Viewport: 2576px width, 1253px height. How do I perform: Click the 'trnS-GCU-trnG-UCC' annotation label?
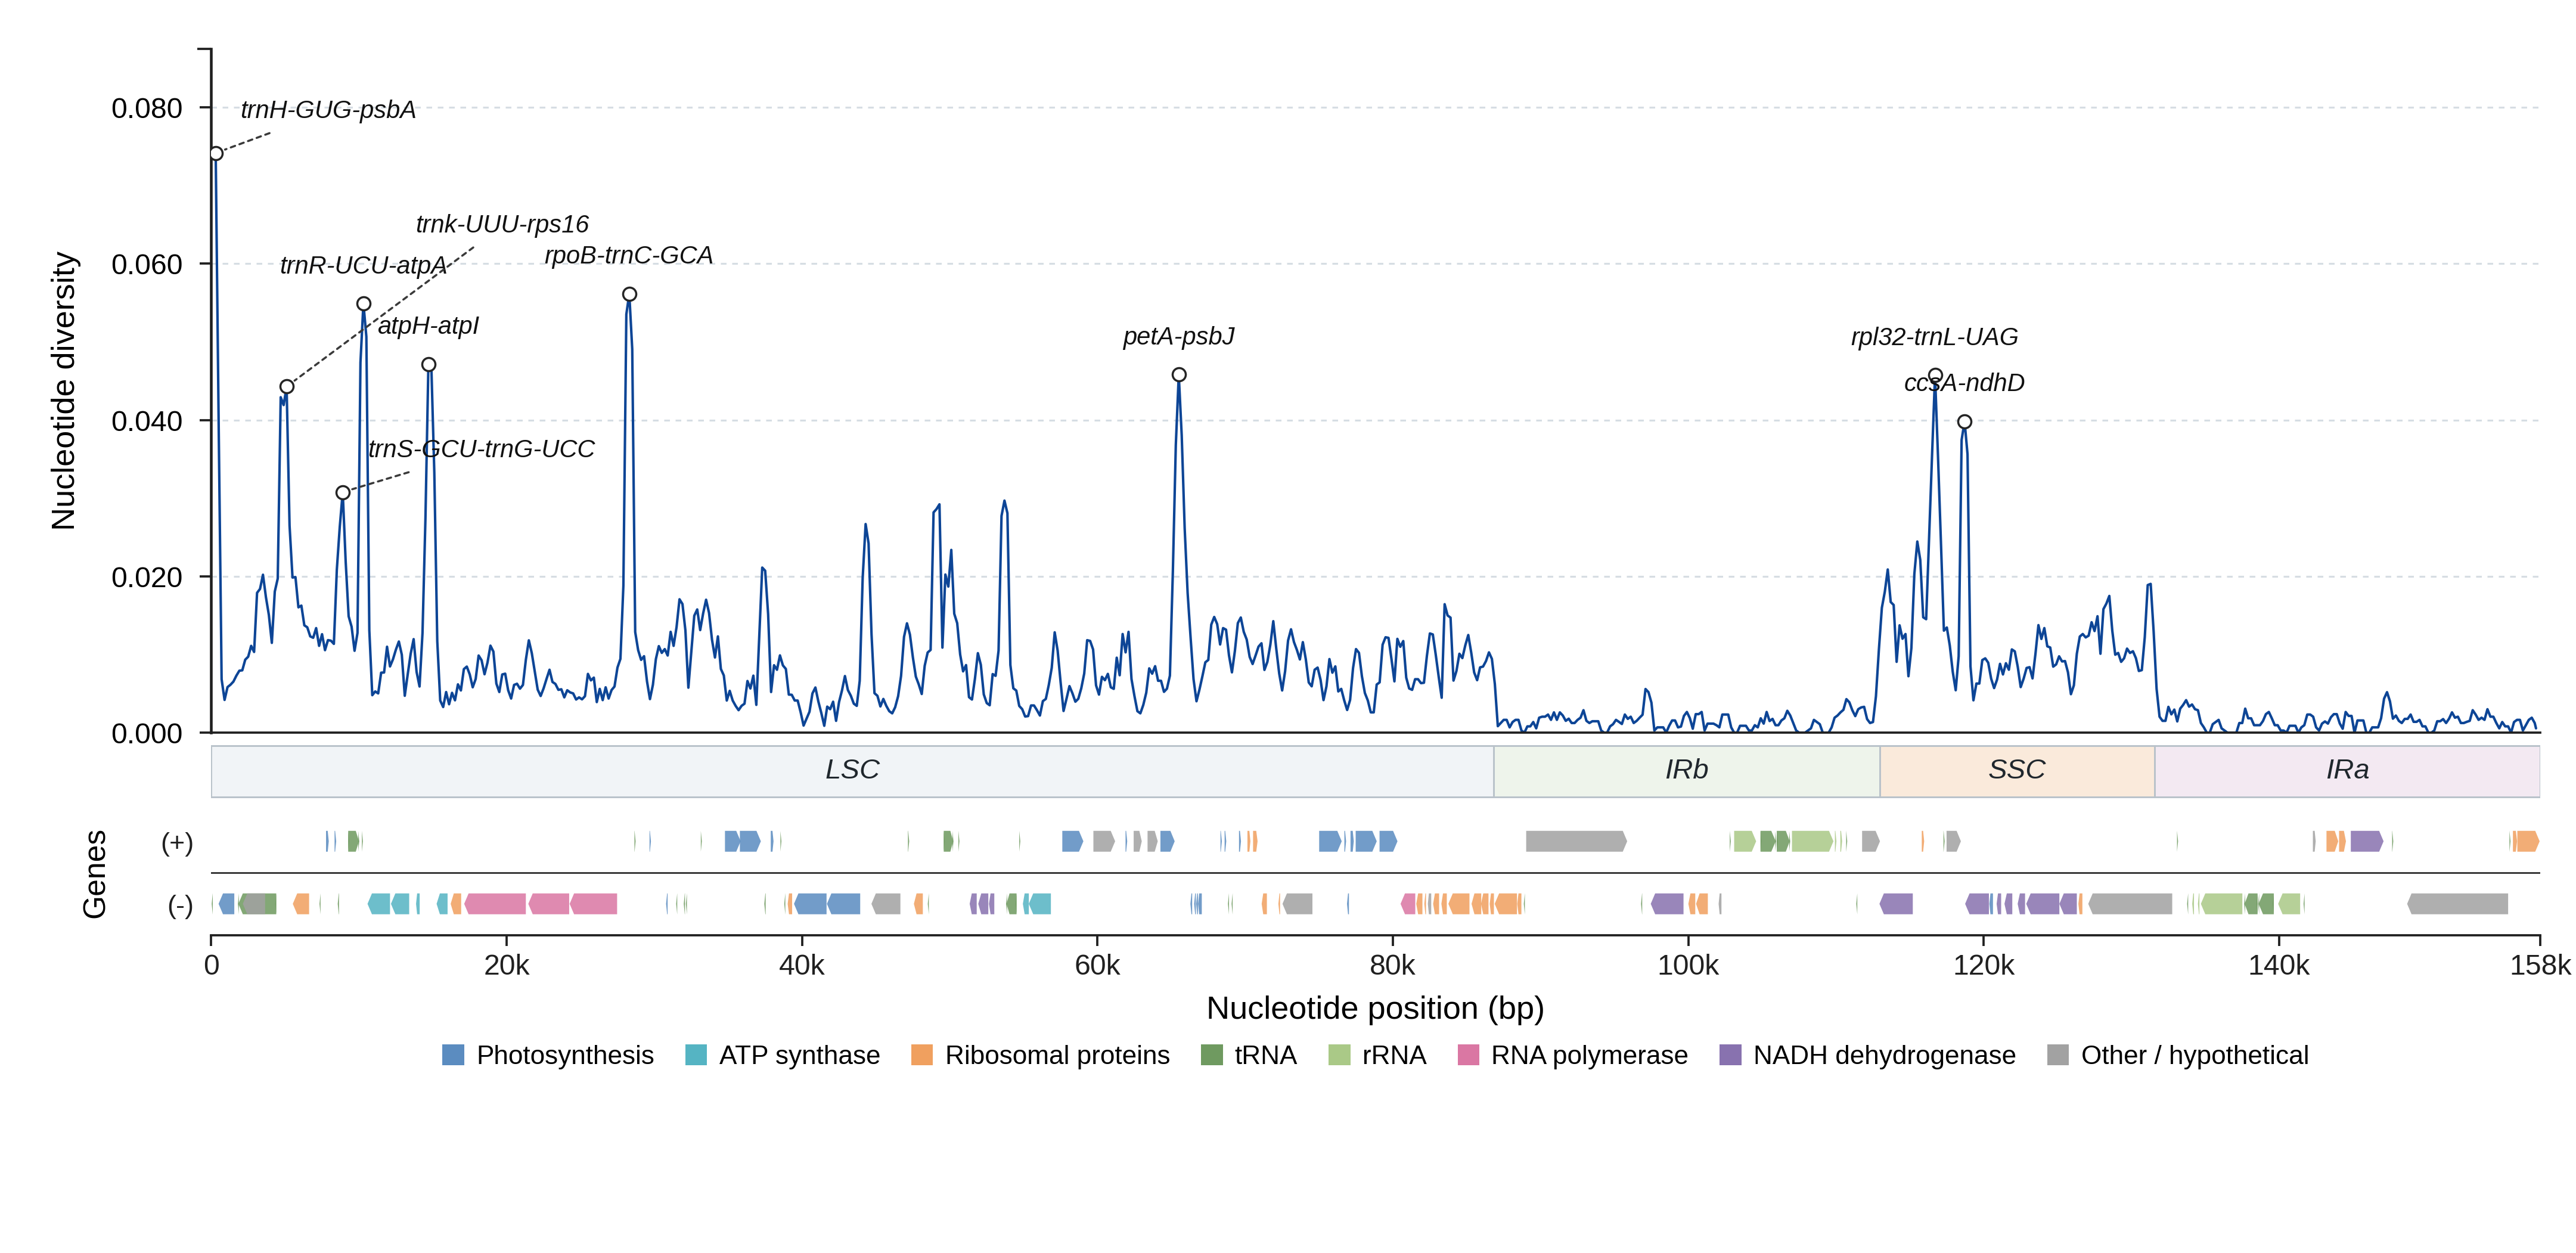(x=481, y=449)
